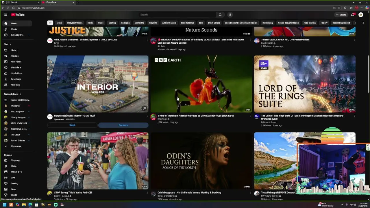370x208 pixels.
Task: Click the magnifier search button
Action: click(220, 15)
